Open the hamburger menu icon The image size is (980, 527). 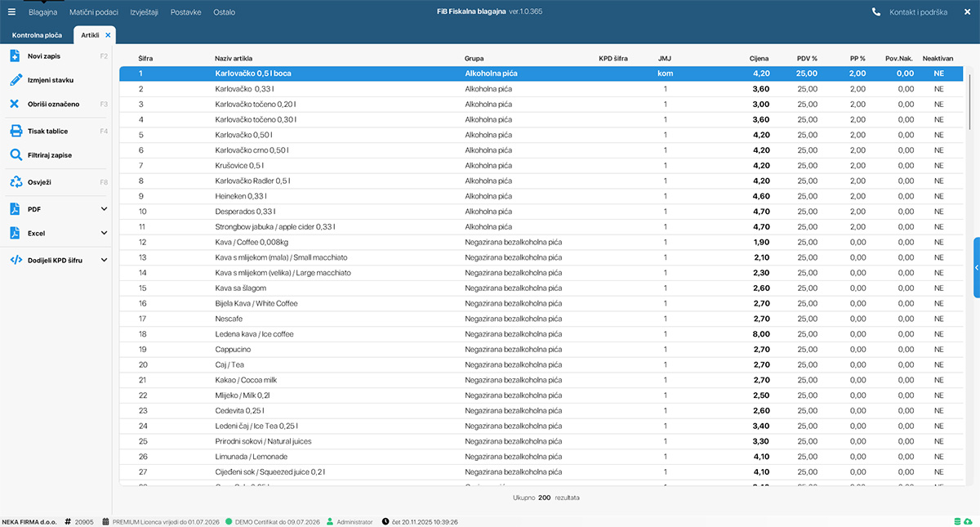click(x=11, y=12)
